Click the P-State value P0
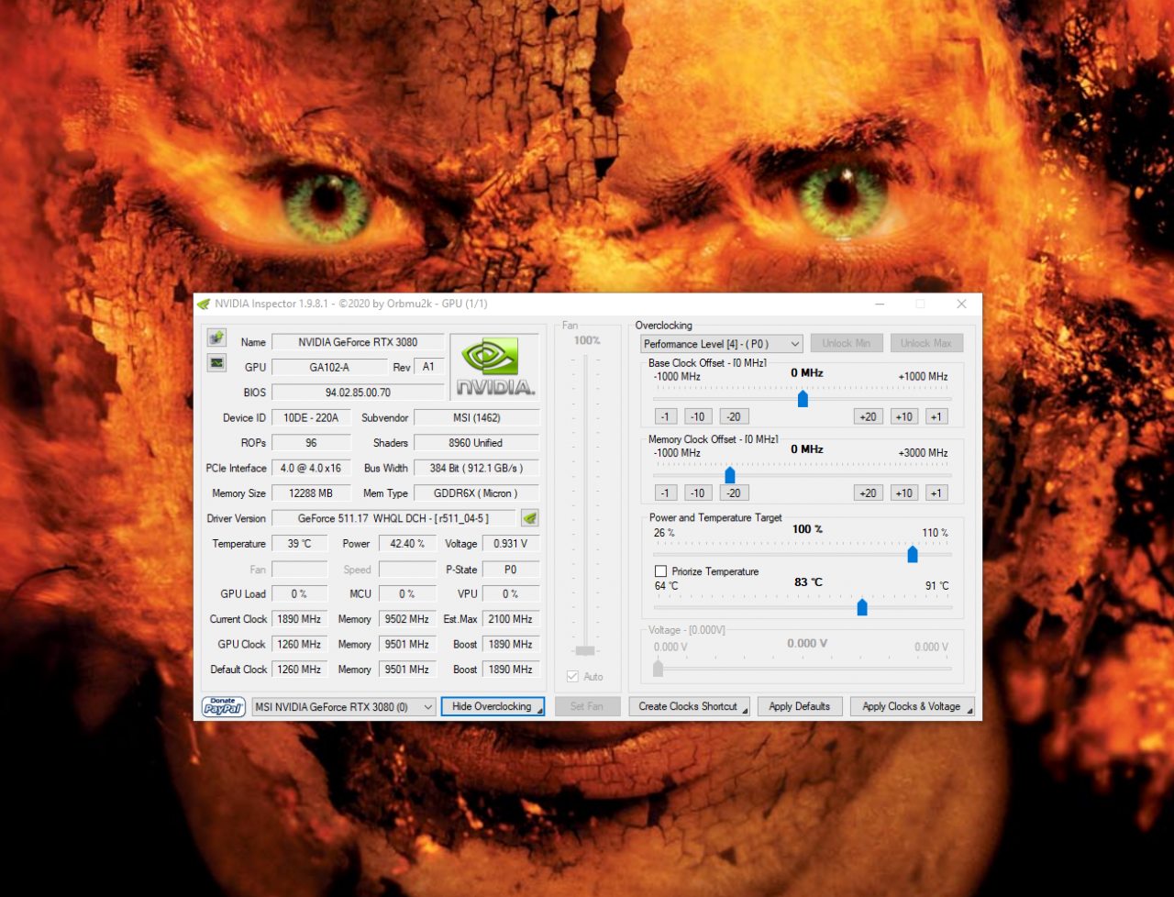This screenshot has width=1174, height=897. (511, 570)
